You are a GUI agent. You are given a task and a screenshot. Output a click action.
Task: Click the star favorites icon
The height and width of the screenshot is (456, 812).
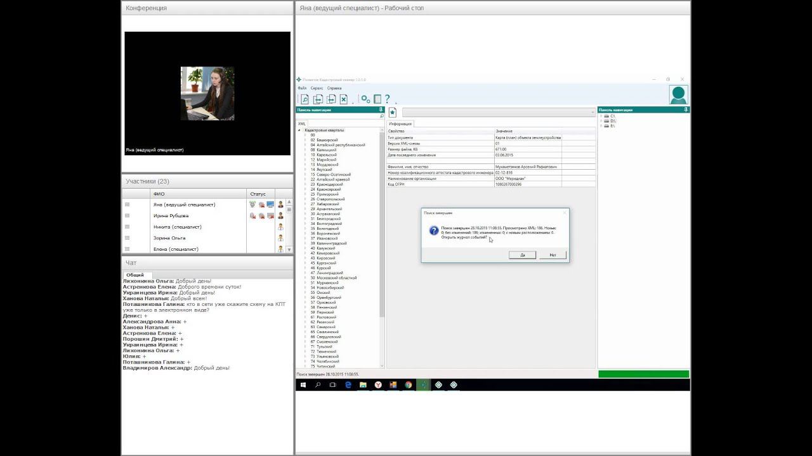click(393, 112)
